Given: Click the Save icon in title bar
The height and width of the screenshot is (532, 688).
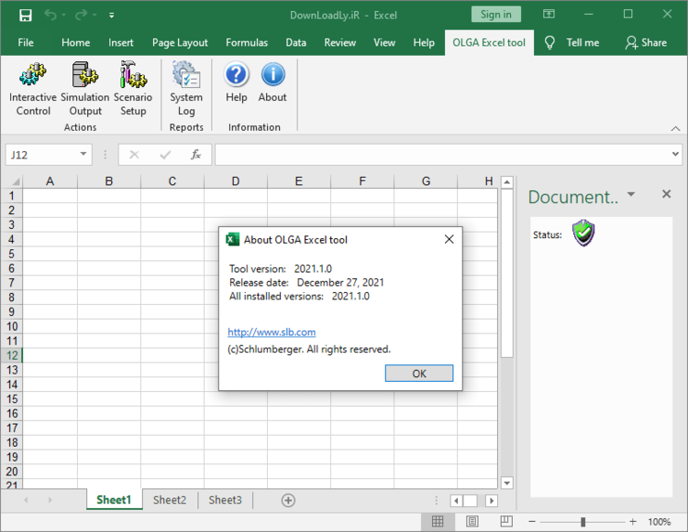Looking at the screenshot, I should pos(25,15).
